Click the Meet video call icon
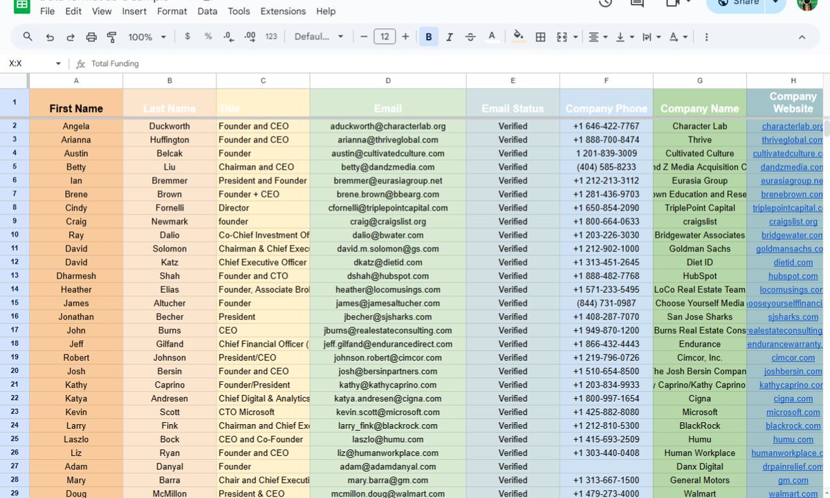Screen dimensions: 830x498 coord(672,3)
